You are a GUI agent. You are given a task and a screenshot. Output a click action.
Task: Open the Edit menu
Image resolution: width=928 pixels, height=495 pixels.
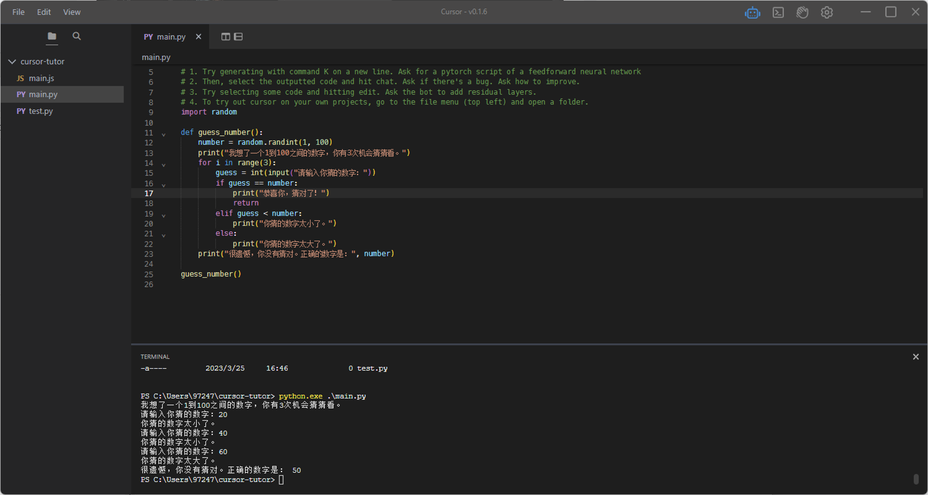click(x=44, y=12)
